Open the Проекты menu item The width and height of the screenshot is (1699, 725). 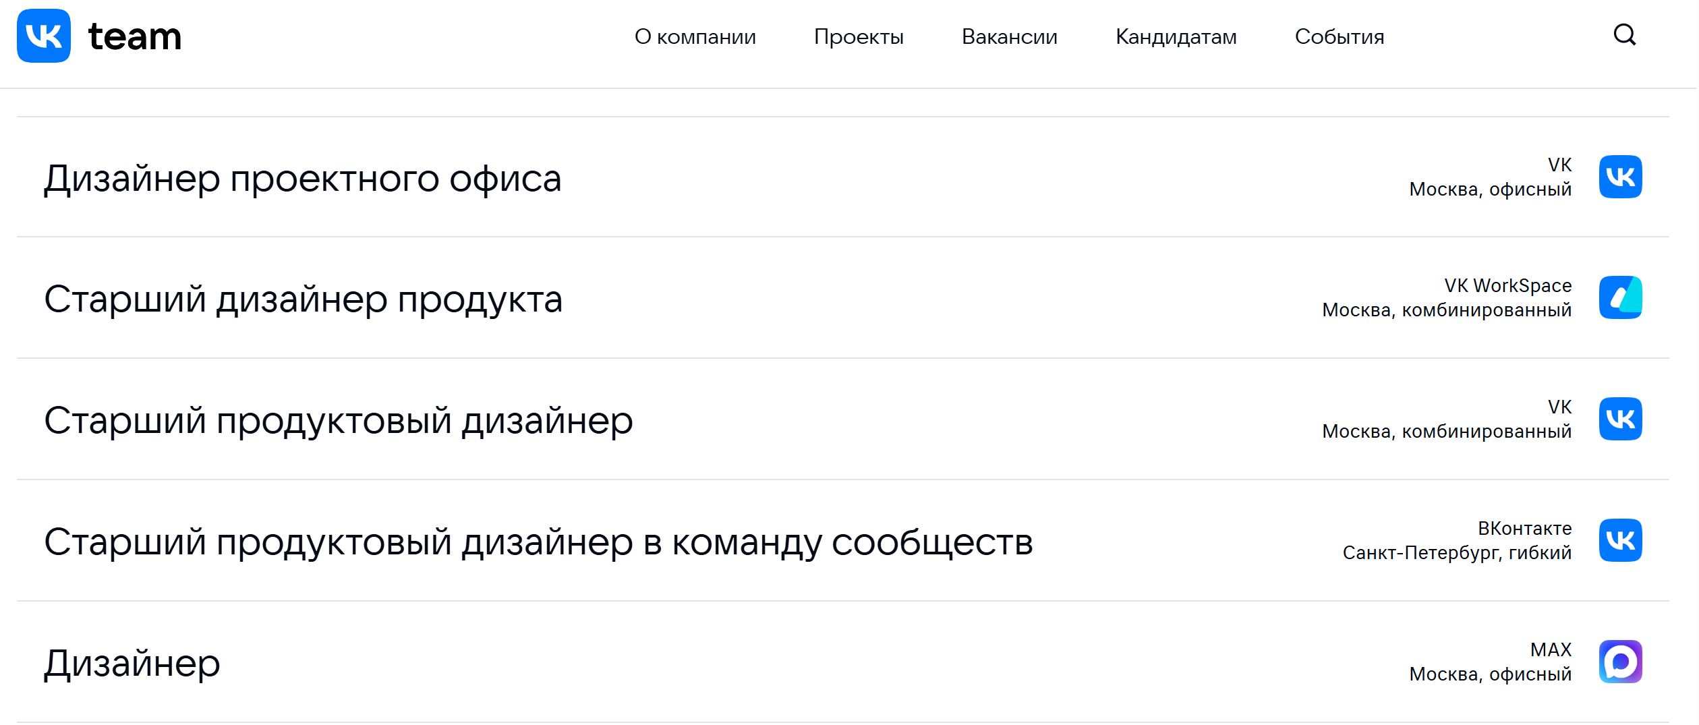click(858, 36)
